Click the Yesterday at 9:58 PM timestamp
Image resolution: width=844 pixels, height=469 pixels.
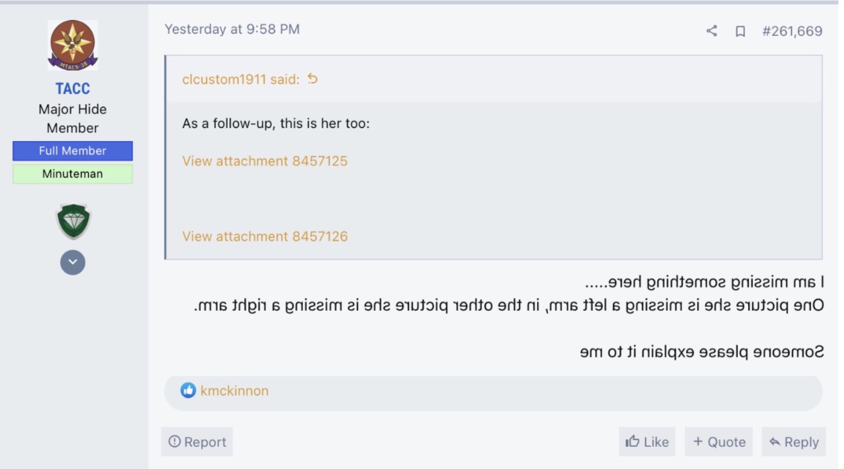232,29
